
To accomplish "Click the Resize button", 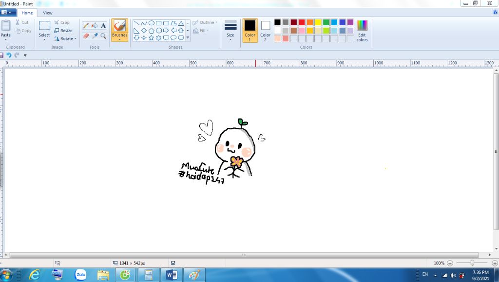I will point(63,31).
